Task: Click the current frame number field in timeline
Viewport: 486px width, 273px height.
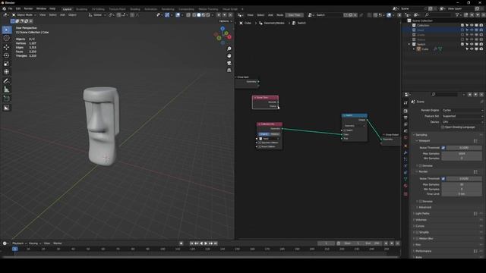Action: click(x=326, y=243)
